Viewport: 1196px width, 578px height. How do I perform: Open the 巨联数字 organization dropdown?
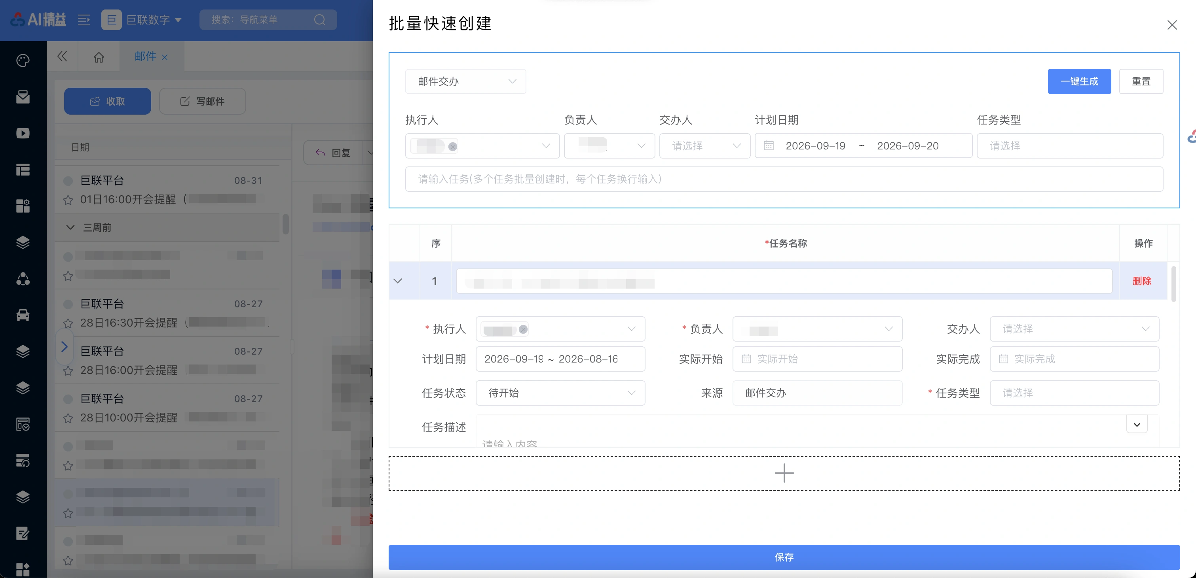(142, 20)
